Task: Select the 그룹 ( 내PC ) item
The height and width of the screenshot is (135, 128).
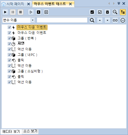Action: (x=27, y=55)
